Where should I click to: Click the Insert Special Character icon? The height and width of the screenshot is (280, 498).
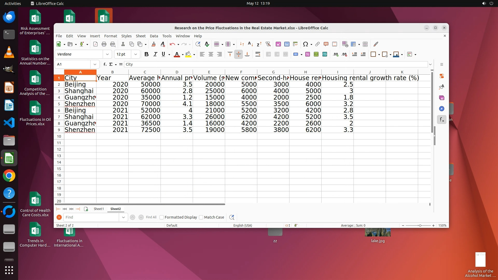[x=305, y=44]
